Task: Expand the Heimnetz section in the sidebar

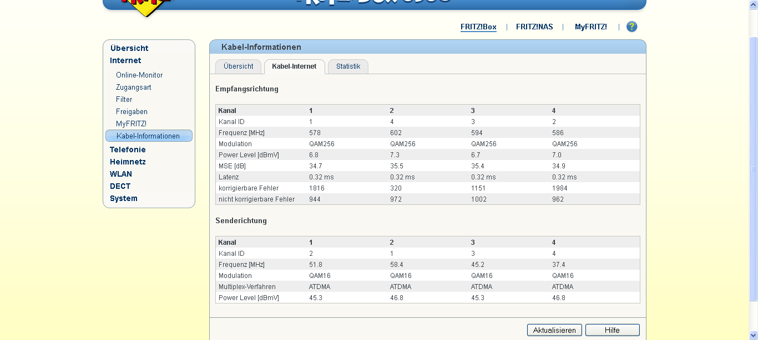Action: (x=128, y=162)
